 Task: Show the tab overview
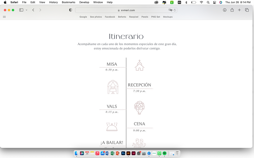coord(247,10)
